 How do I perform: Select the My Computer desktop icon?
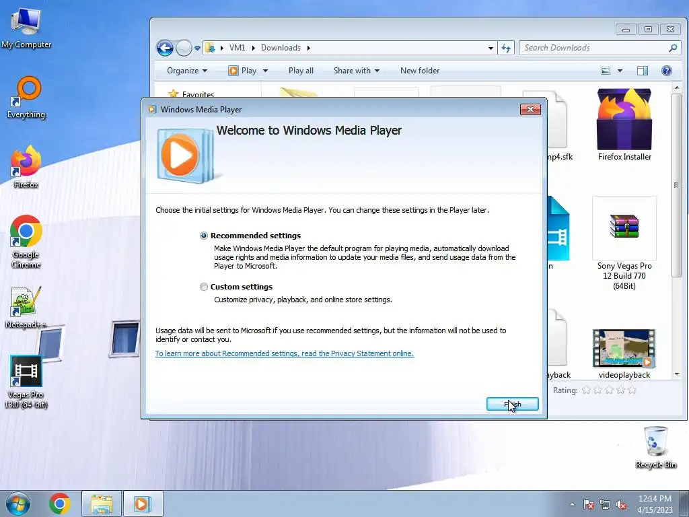coord(26,28)
